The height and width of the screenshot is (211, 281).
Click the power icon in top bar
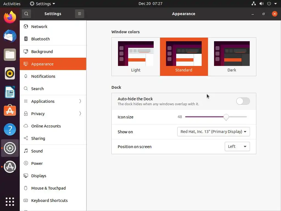269,4
